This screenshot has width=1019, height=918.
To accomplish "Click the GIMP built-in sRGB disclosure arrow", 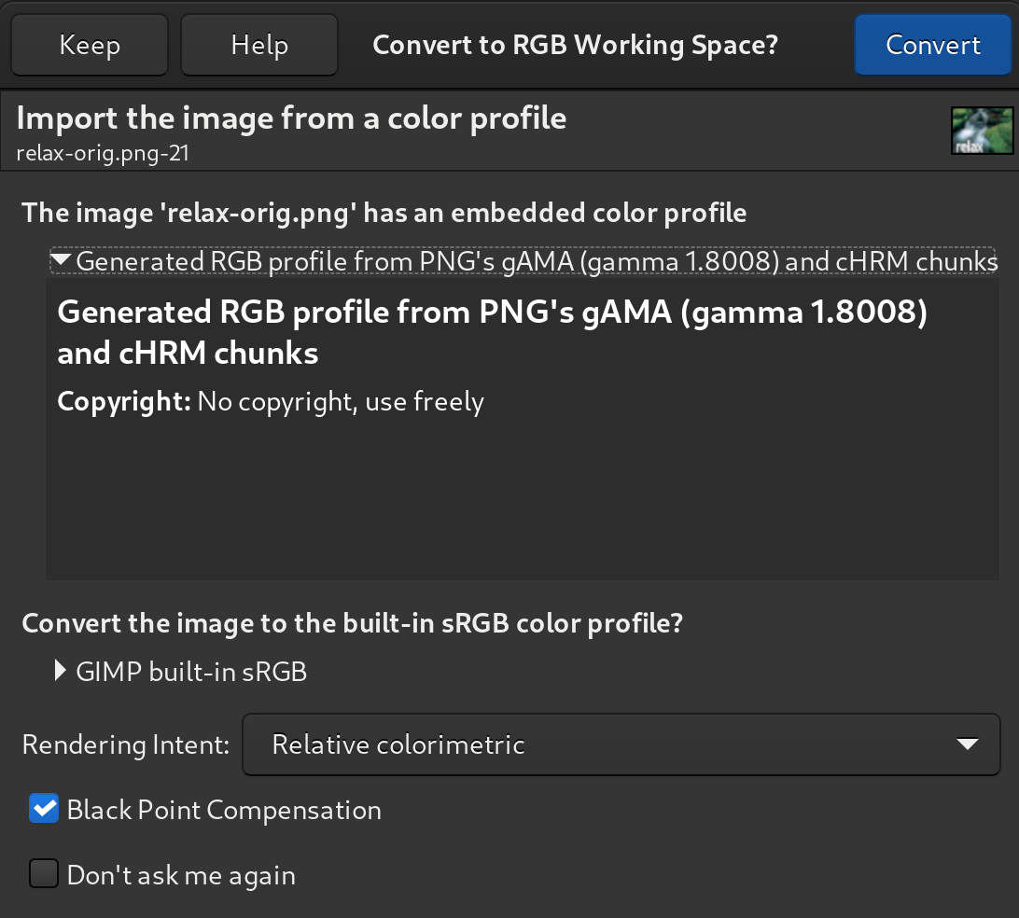I will click(59, 670).
